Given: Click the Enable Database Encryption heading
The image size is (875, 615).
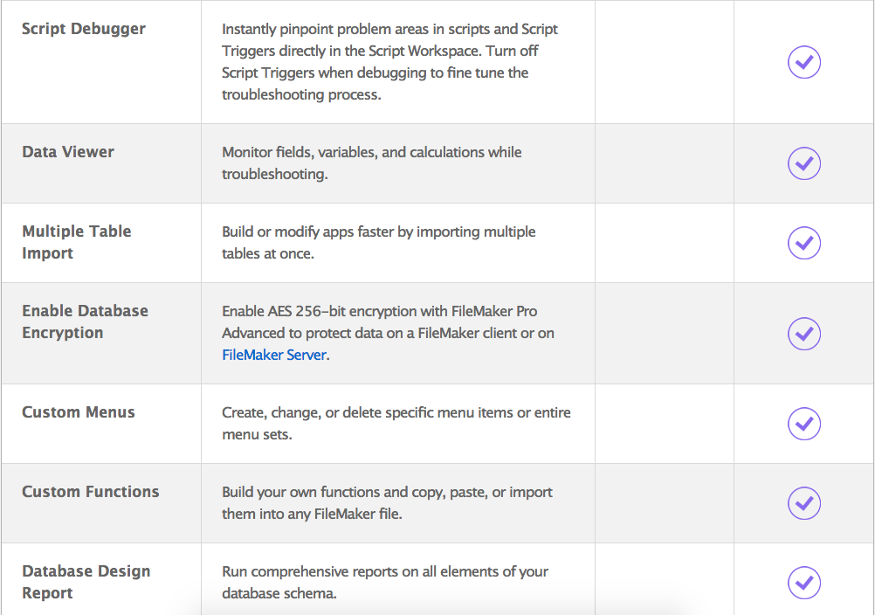Looking at the screenshot, I should point(85,321).
